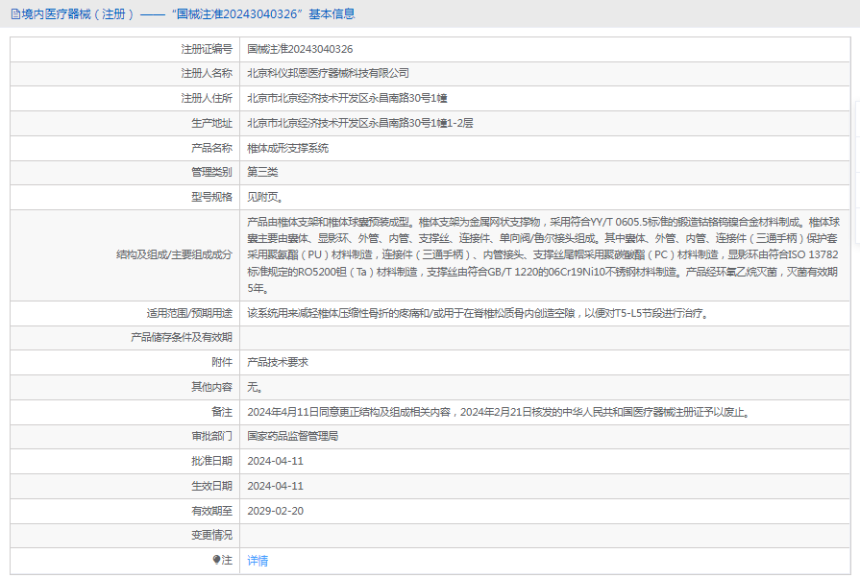Click the 批准日期 label

(x=211, y=461)
